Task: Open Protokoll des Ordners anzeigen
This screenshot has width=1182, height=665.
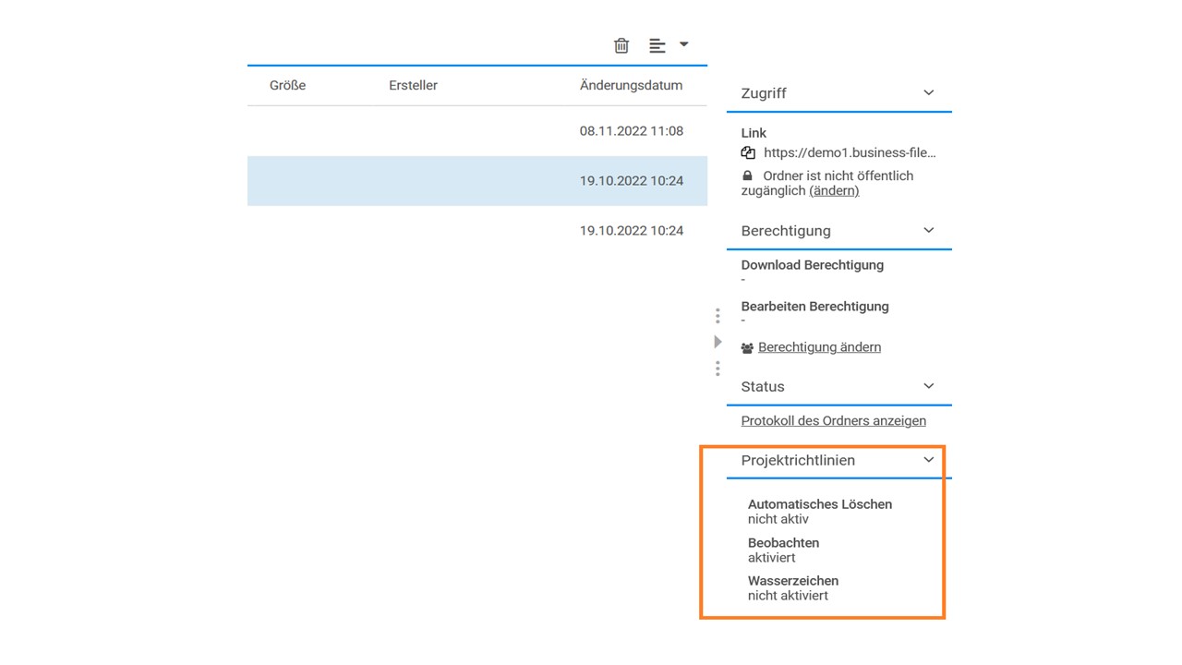Action: coord(833,420)
